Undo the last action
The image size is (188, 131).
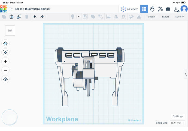[x=35, y=17]
